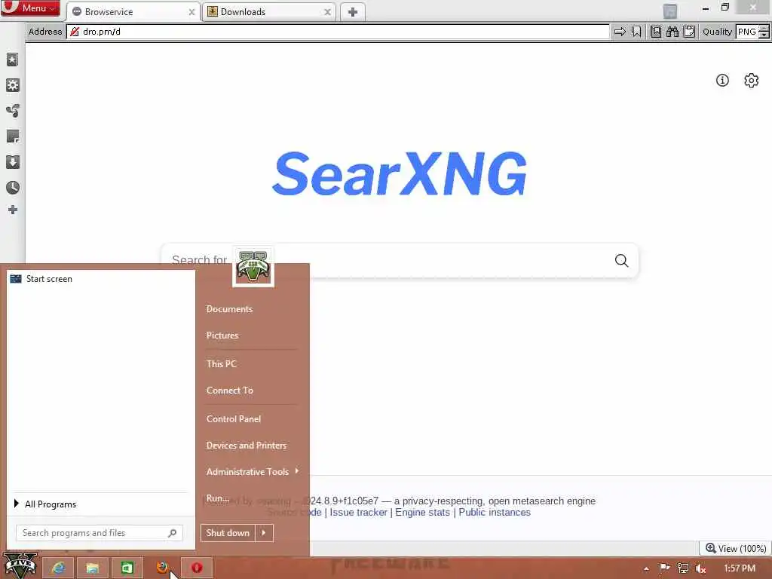Switch to the Browservice tab

point(133,12)
